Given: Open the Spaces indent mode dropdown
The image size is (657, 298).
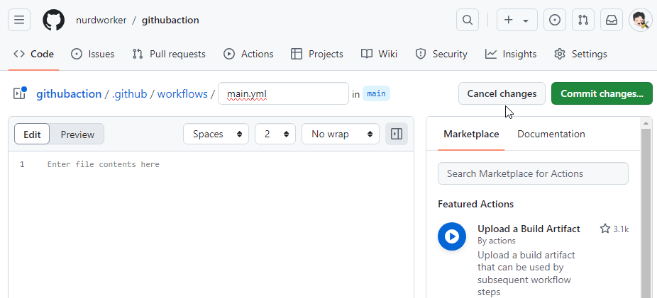Looking at the screenshot, I should pyautogui.click(x=216, y=134).
